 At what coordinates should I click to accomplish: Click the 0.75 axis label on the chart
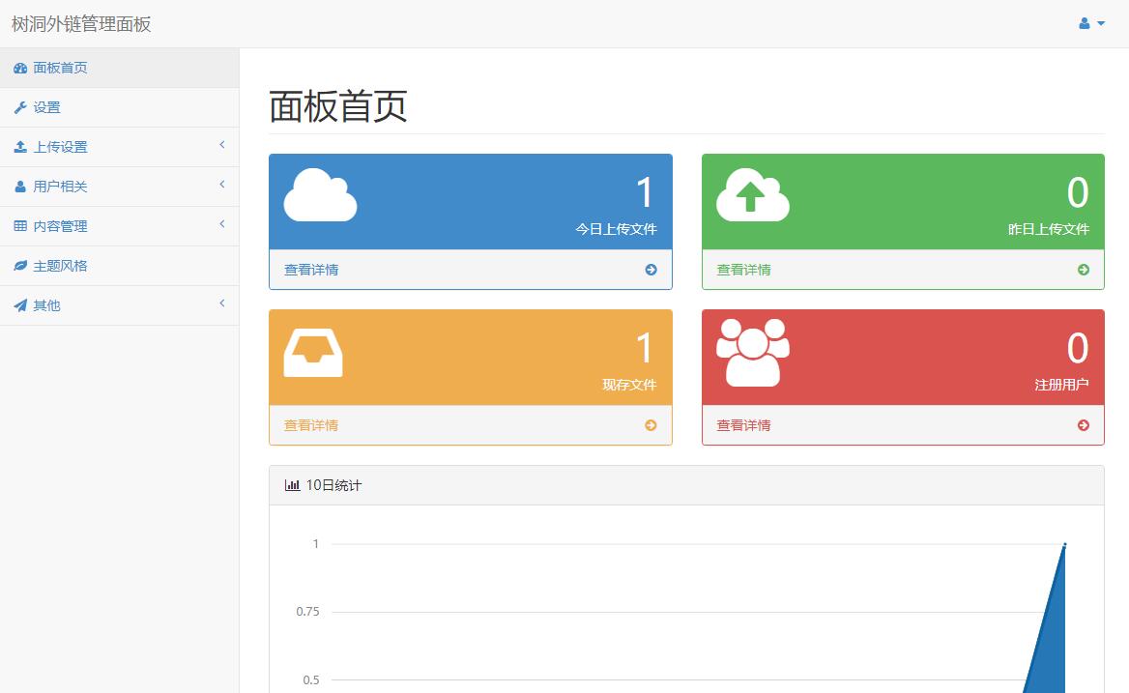(307, 612)
